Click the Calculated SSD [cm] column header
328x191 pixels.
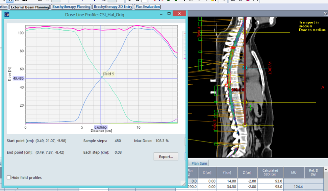270,173
